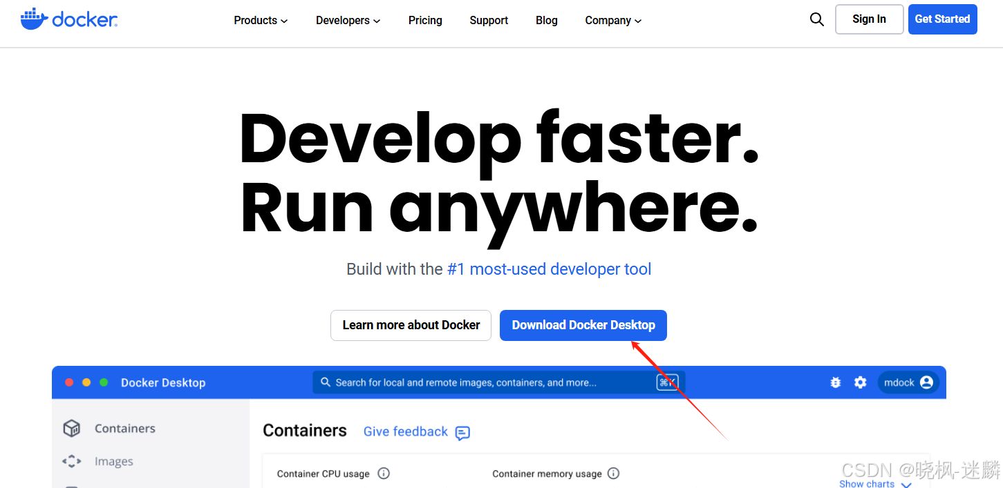Click the mdock user avatar icon

tap(926, 382)
